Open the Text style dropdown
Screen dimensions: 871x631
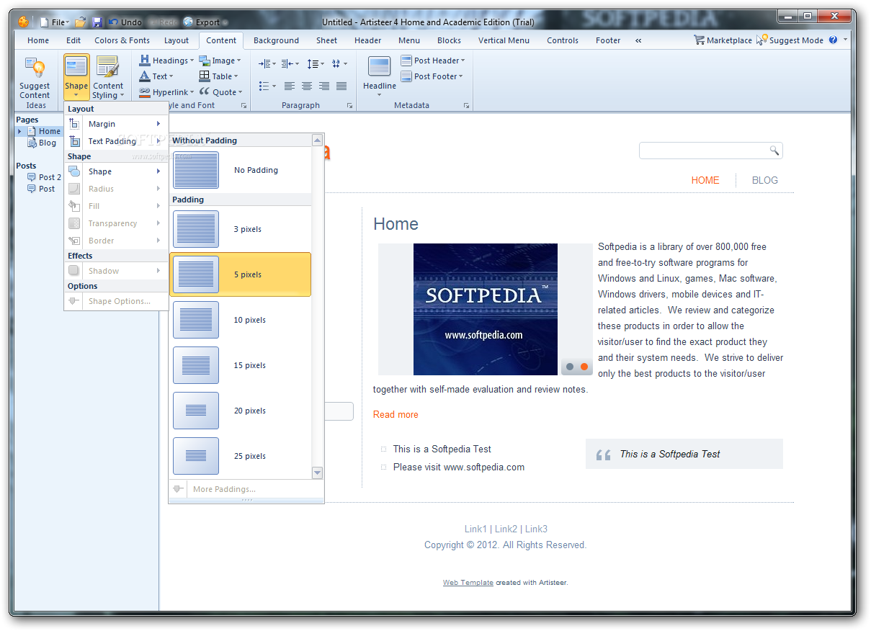(156, 76)
